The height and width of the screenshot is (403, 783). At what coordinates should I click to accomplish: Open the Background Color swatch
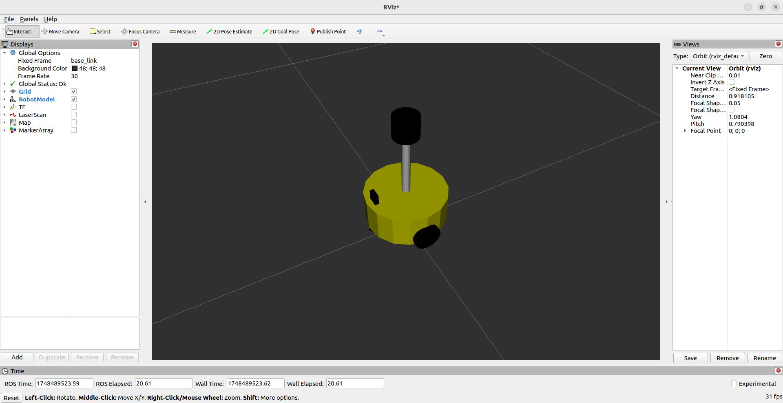point(75,68)
